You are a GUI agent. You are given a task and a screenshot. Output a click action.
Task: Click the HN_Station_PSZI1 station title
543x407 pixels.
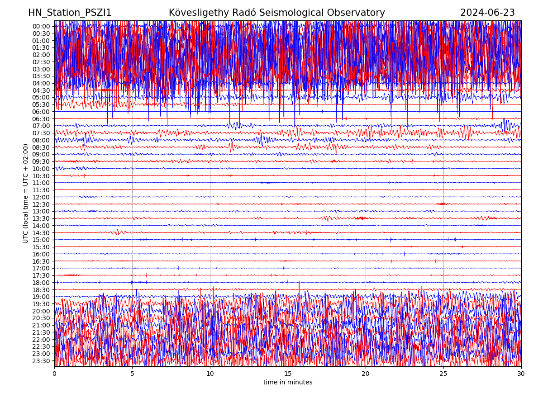coord(70,13)
